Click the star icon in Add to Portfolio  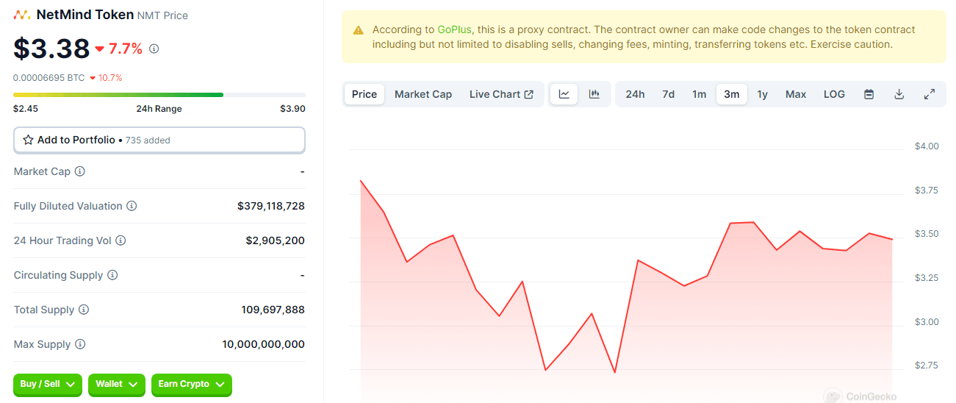click(28, 140)
